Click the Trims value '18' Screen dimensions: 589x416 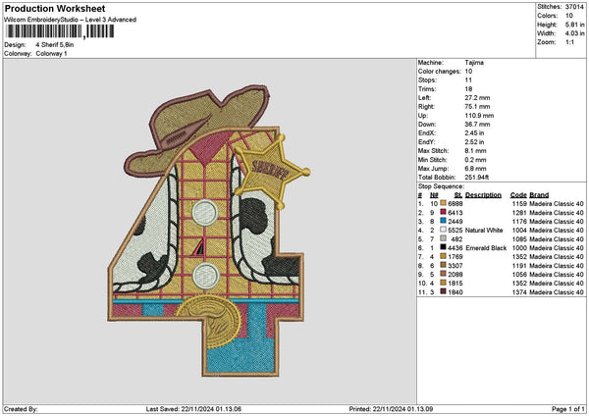pyautogui.click(x=468, y=89)
